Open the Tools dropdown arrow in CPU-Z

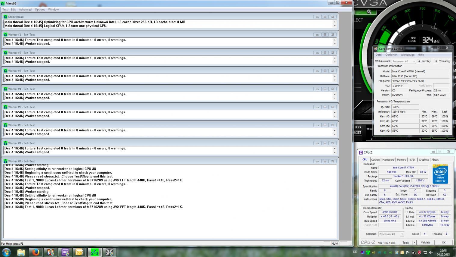(414, 243)
